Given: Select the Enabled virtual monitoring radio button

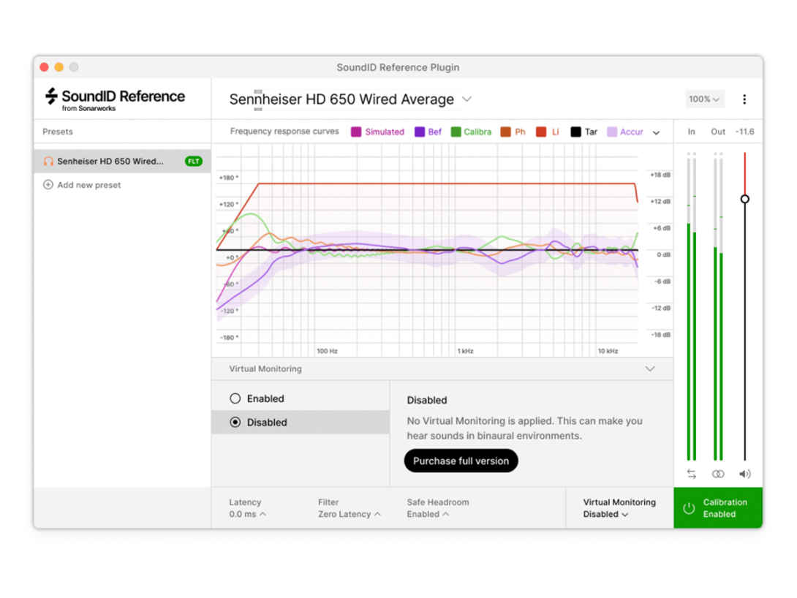Looking at the screenshot, I should (235, 398).
